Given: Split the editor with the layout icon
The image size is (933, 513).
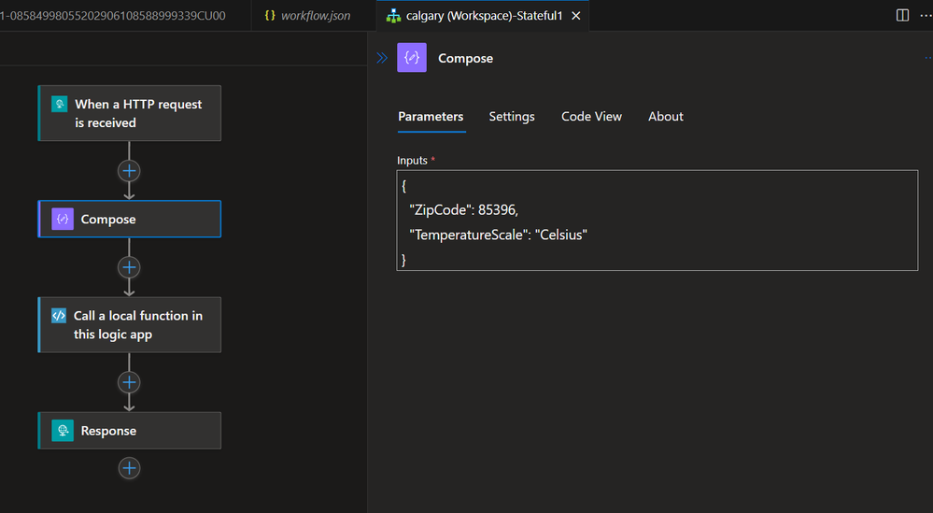Looking at the screenshot, I should (x=903, y=16).
